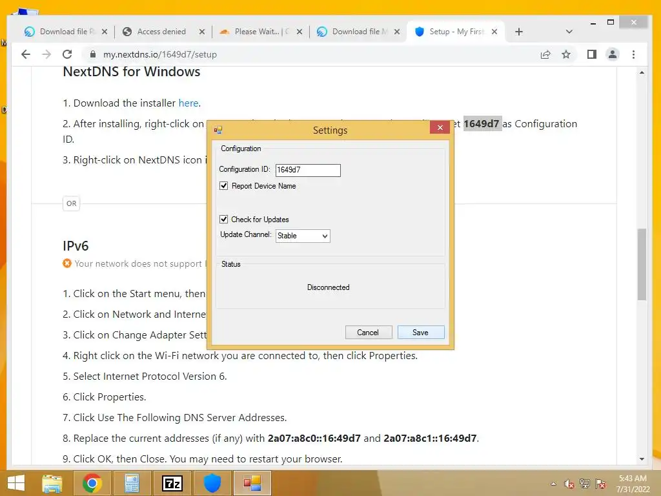This screenshot has width=661, height=496.
Task: Close the first Download file tab
Action: [x=105, y=32]
